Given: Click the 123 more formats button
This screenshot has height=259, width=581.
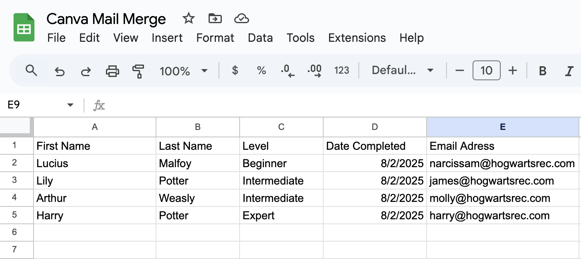Looking at the screenshot, I should click(x=341, y=71).
